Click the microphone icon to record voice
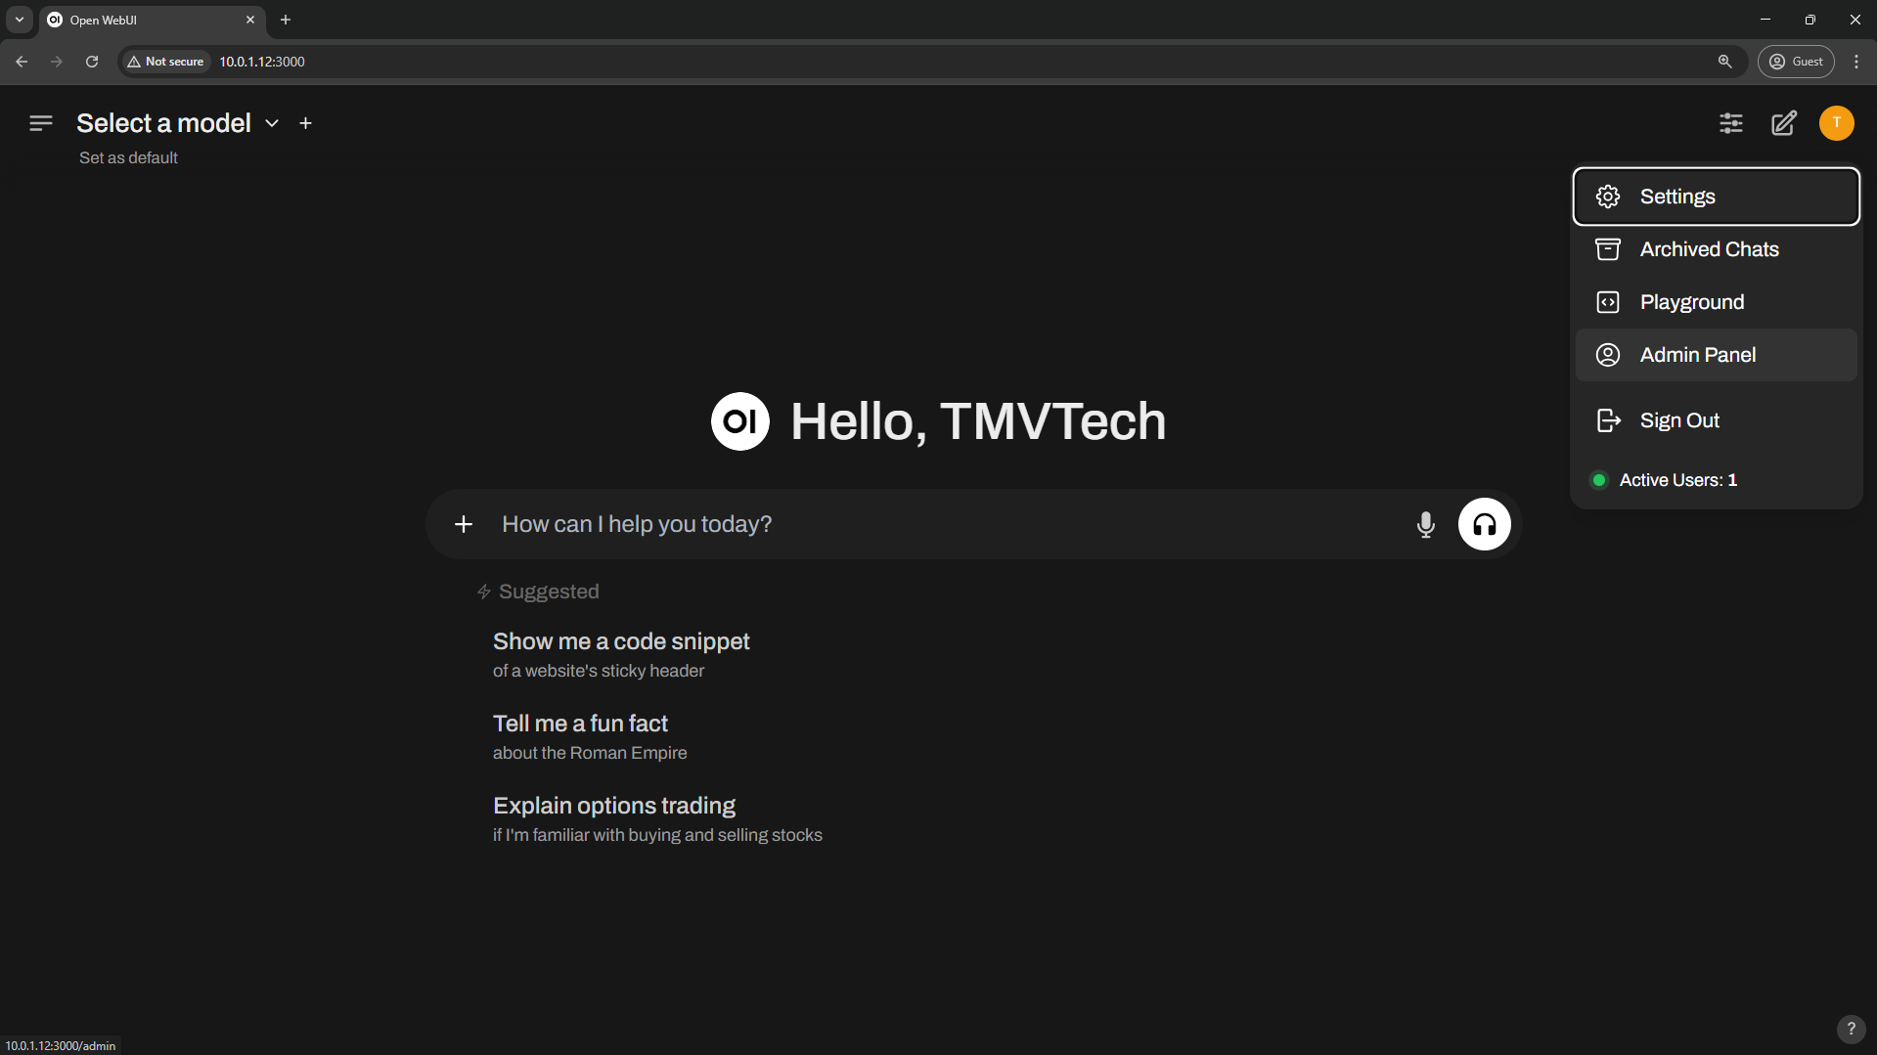Screen dimensions: 1877x1055 click(1425, 524)
